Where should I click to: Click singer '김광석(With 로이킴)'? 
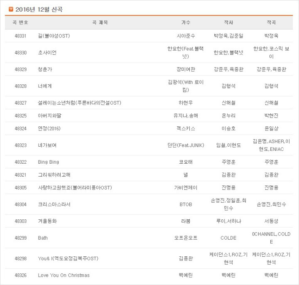pos(186,86)
